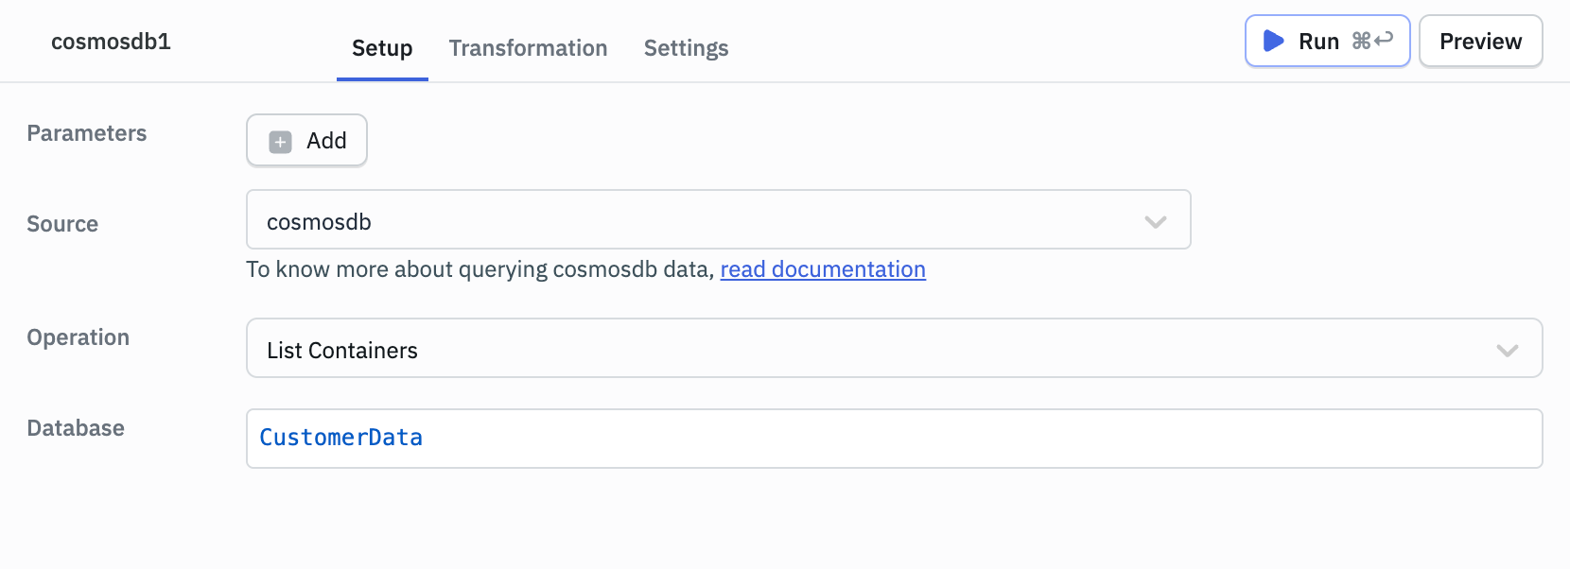
Task: Follow the read documentation link
Action: point(823,269)
